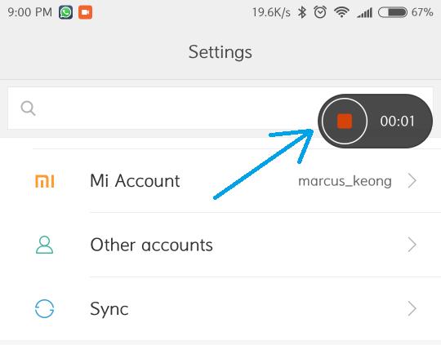This screenshot has height=345, width=441.
Task: Tap the search magnifier icon
Action: click(x=28, y=108)
